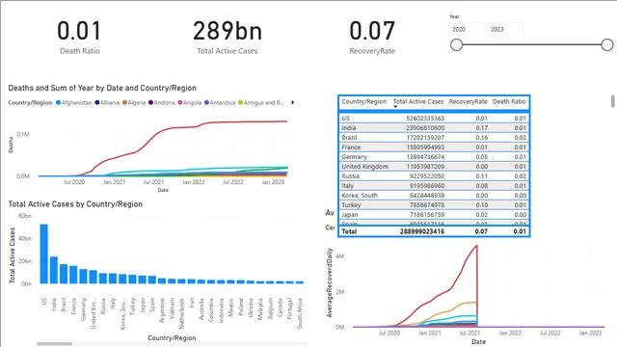Viewport: 617px width, 347px height.
Task: Select Antarctica legend entry
Action: (x=220, y=103)
